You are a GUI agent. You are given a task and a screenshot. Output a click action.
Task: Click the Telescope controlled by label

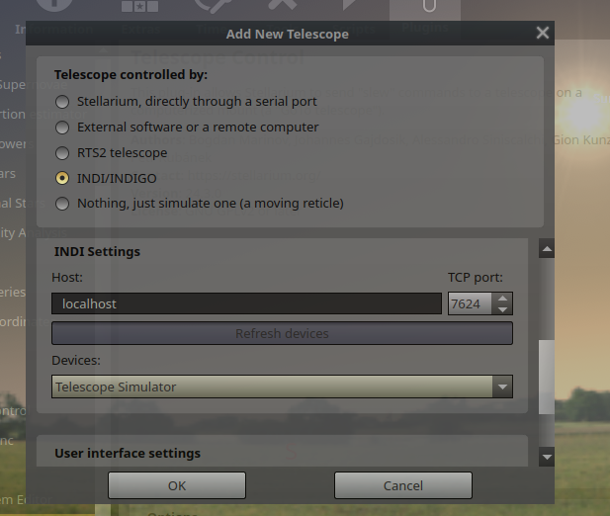point(131,75)
